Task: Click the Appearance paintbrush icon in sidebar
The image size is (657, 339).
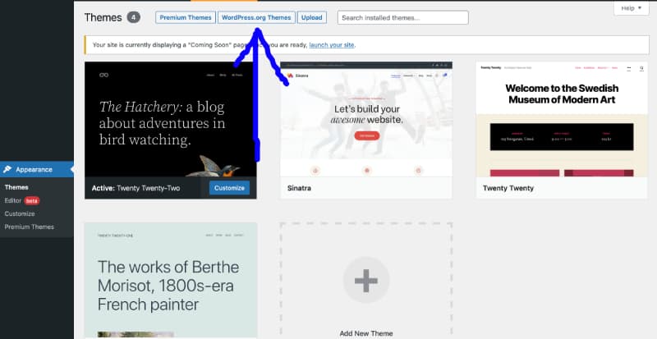Action: pos(7,169)
